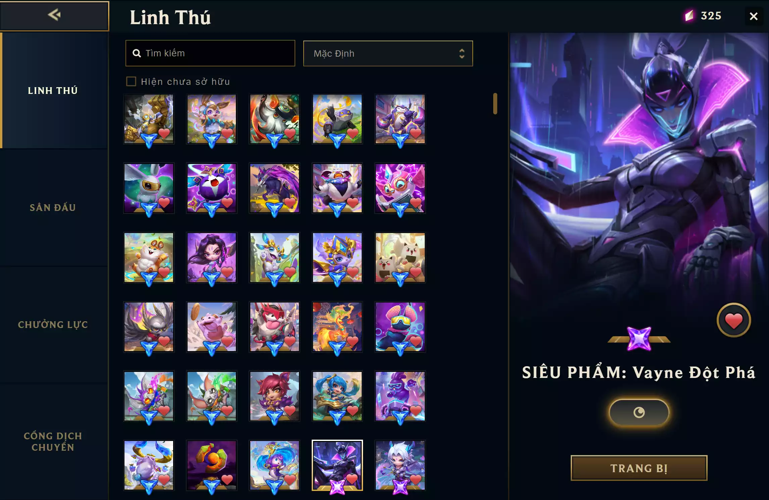769x500 pixels.
Task: Click the arrows on the Mặc Định dropdown
Action: (462, 54)
